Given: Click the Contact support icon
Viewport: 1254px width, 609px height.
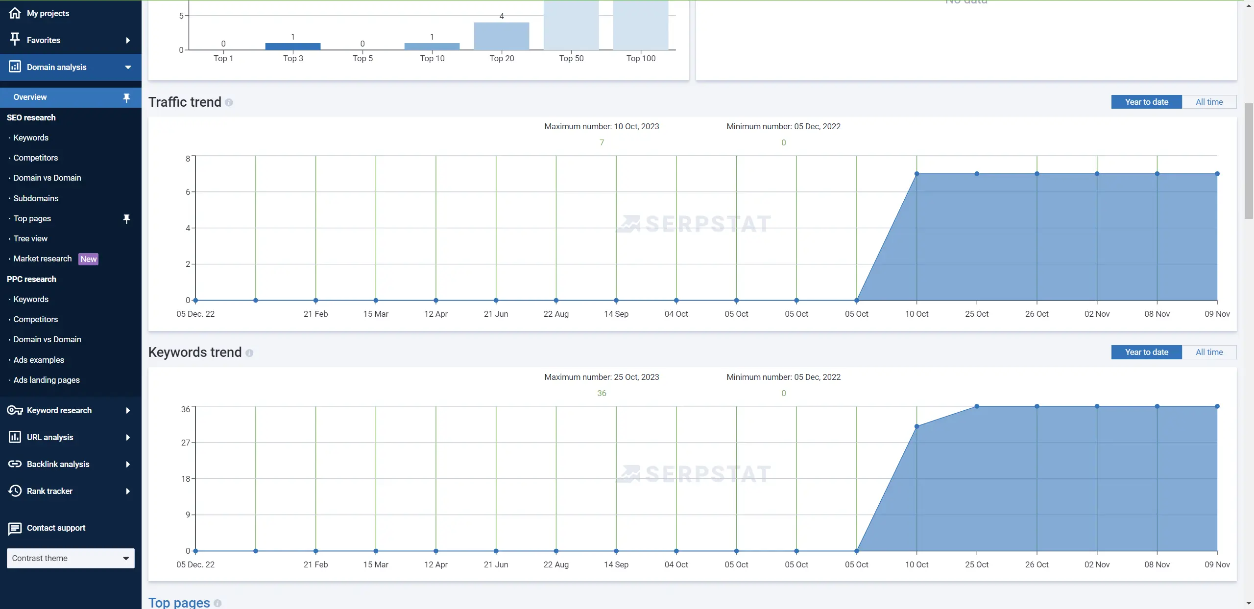Looking at the screenshot, I should (x=14, y=528).
